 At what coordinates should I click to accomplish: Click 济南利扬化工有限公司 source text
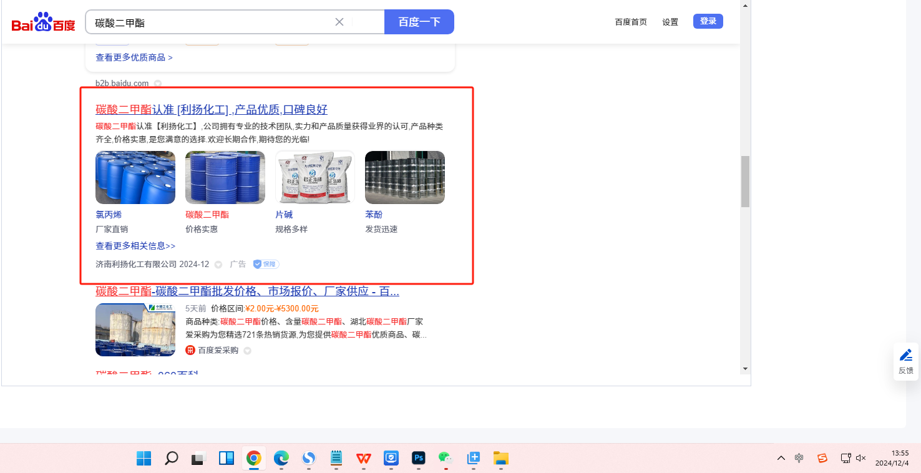[x=136, y=264]
